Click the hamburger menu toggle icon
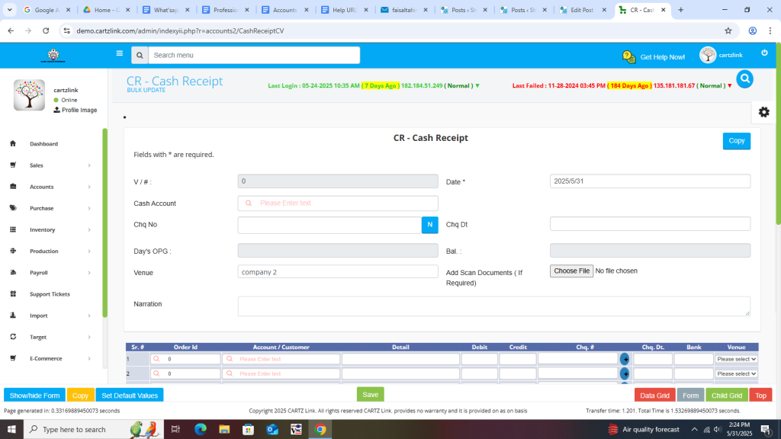This screenshot has width=781, height=439. (x=119, y=53)
